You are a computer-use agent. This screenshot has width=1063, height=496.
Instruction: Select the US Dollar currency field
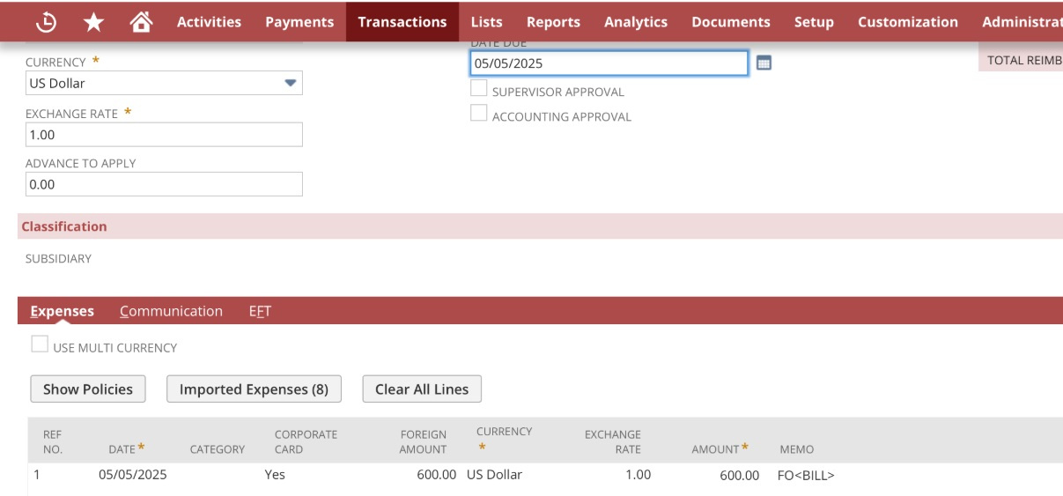tap(164, 84)
